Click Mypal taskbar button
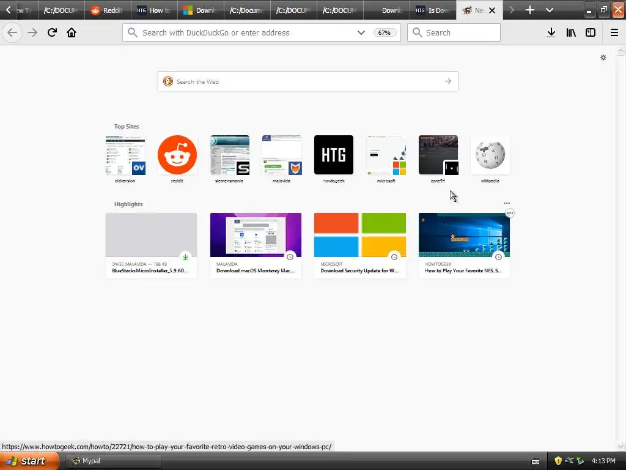The height and width of the screenshot is (470, 626). click(112, 461)
